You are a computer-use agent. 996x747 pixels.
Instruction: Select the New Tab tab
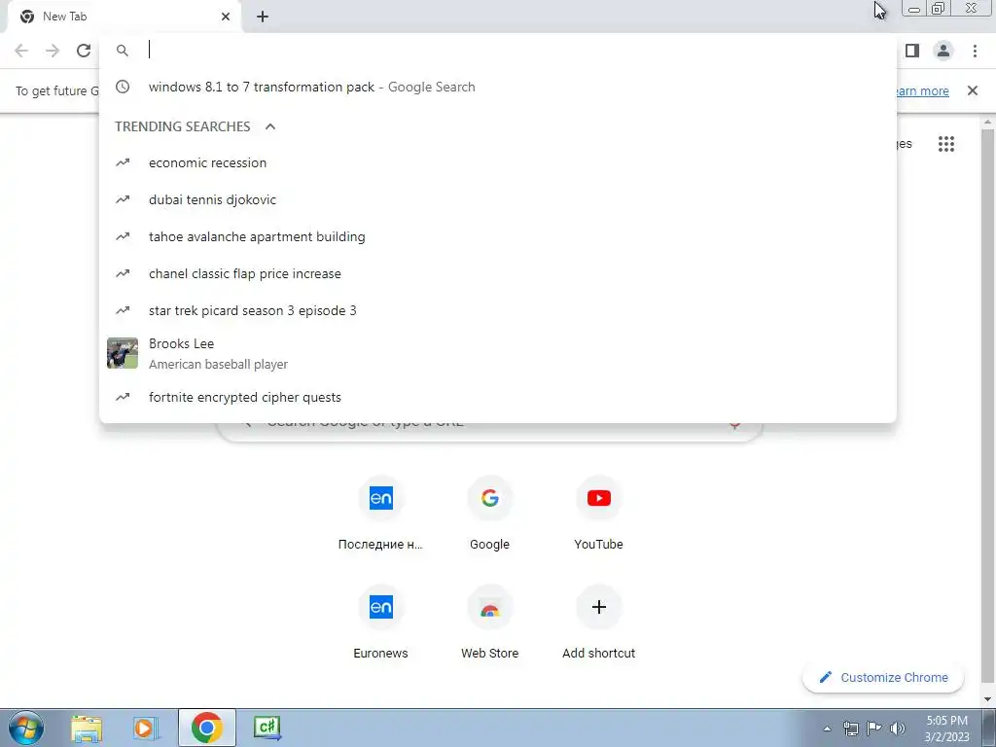(x=124, y=17)
